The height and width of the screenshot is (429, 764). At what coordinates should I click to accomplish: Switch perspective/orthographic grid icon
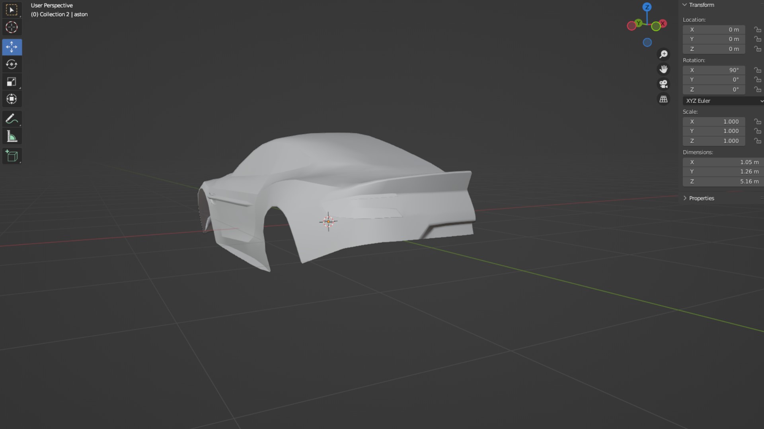click(x=663, y=99)
